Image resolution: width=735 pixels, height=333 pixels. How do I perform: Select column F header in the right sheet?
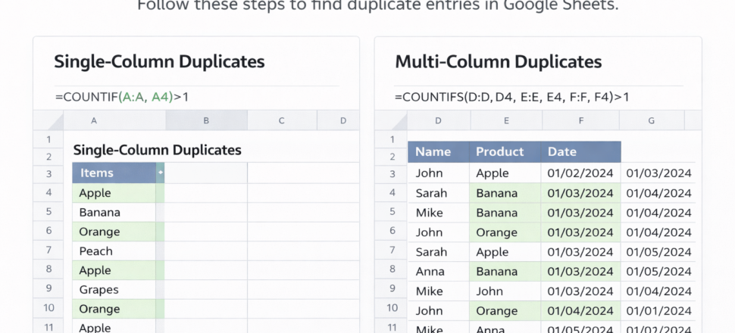click(x=581, y=121)
